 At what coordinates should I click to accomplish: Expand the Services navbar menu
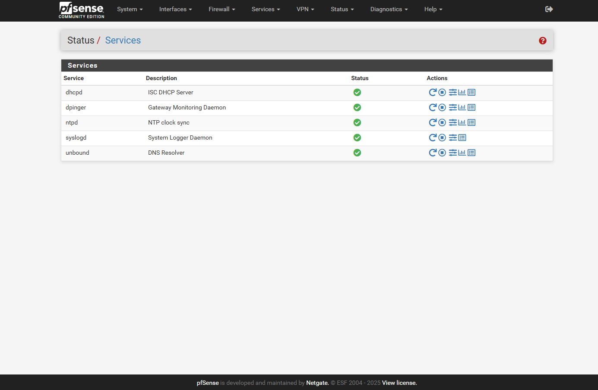tap(266, 9)
